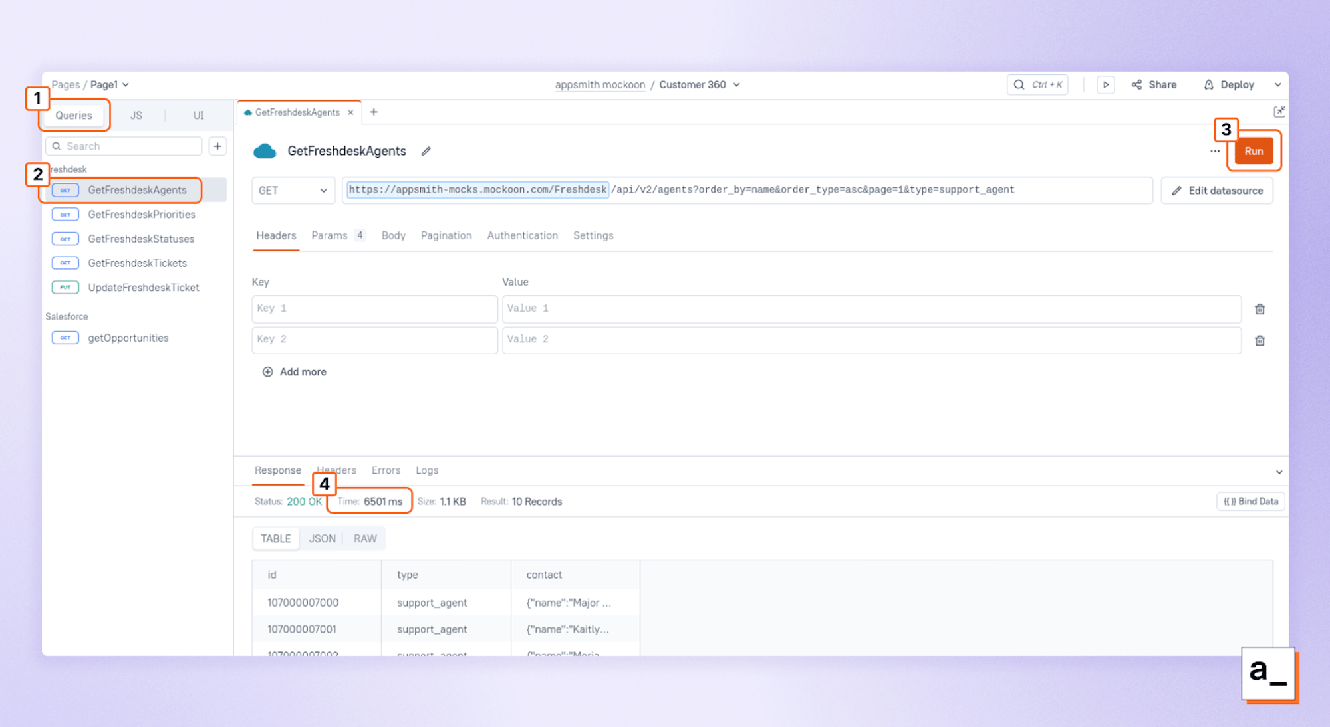The width and height of the screenshot is (1330, 727).
Task: Click the cloud icon beside GetFreshdeskAgents title
Action: [265, 151]
